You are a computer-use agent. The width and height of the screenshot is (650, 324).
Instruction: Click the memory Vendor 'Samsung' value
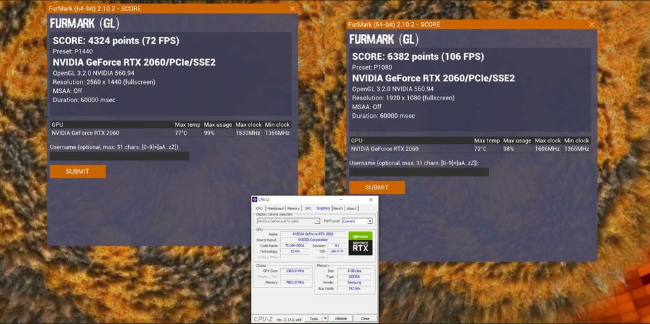(x=354, y=282)
